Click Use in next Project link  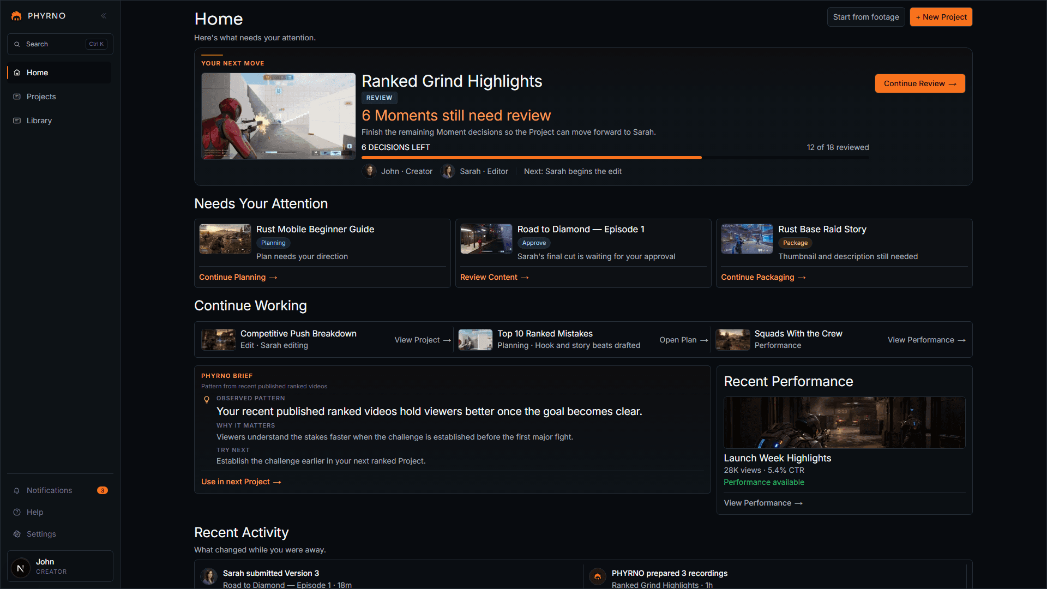241,482
